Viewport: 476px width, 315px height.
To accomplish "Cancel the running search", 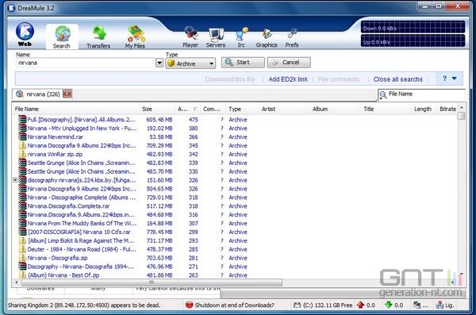I will 289,63.
